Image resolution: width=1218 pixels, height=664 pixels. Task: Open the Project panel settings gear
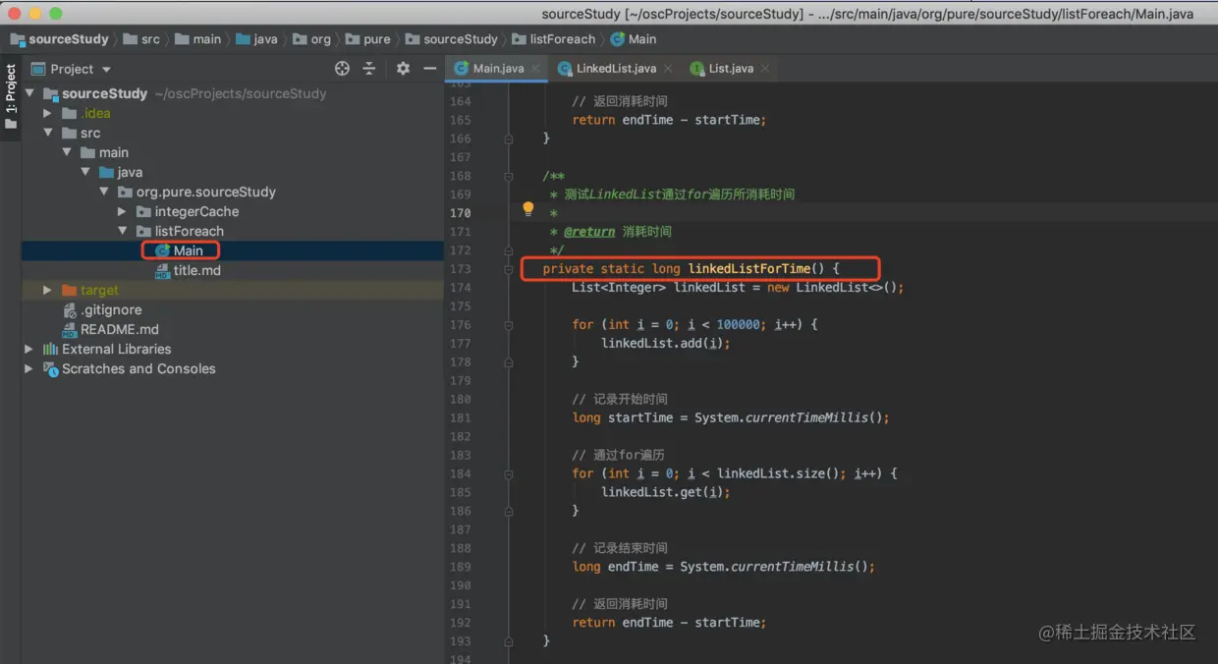point(403,69)
